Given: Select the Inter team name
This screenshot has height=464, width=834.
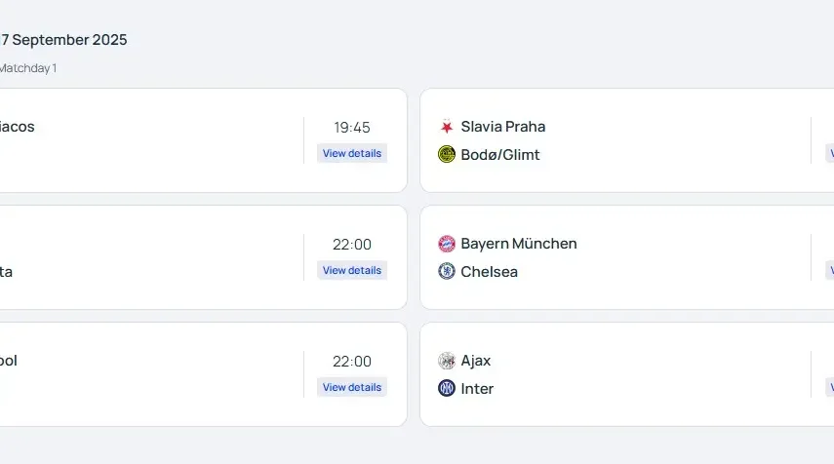Looking at the screenshot, I should tap(478, 389).
